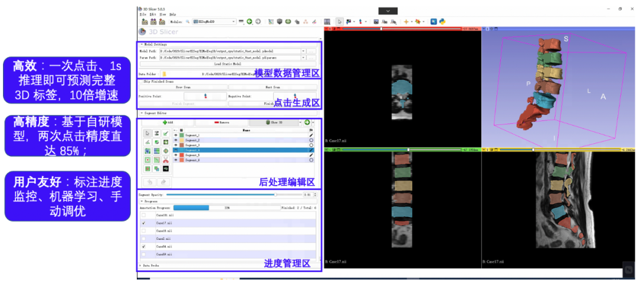Toggle visibility eye of Segment_1
Screen dimensions: 637x281
pyautogui.click(x=176, y=135)
